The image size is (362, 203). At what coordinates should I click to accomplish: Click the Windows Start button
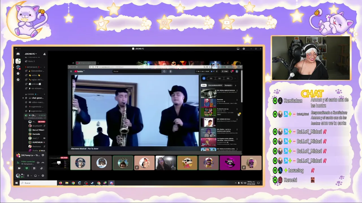click(16, 183)
